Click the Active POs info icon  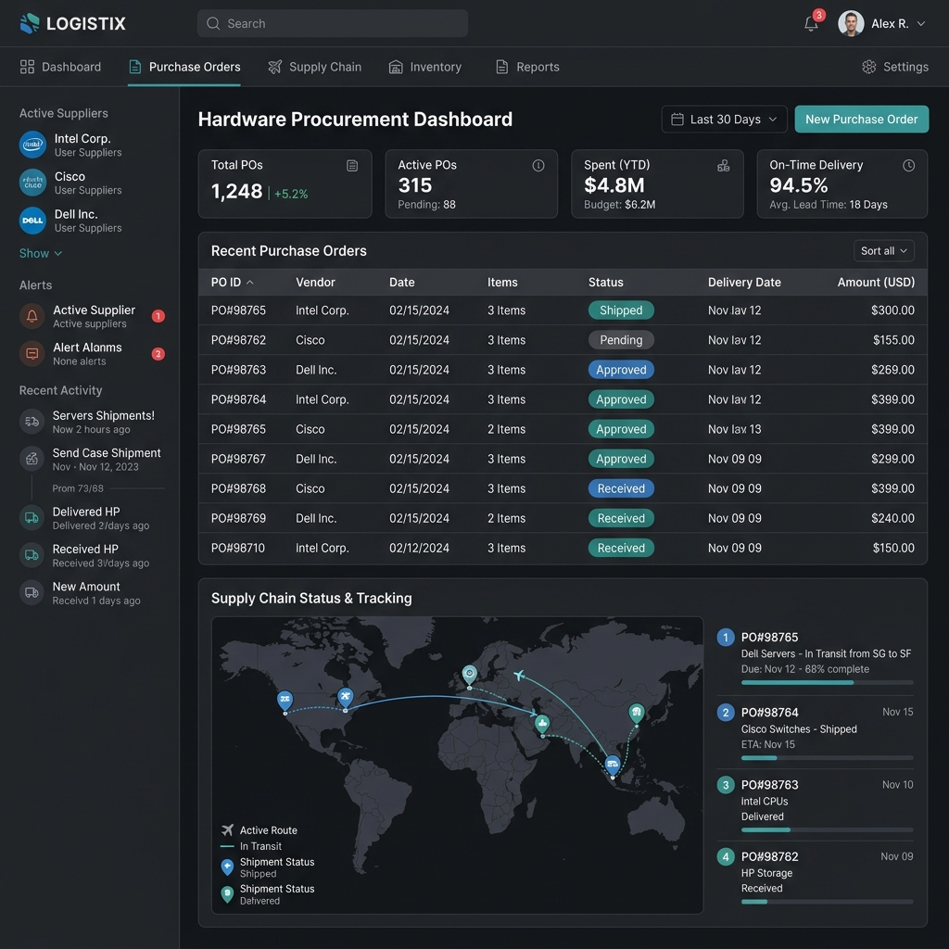click(538, 166)
